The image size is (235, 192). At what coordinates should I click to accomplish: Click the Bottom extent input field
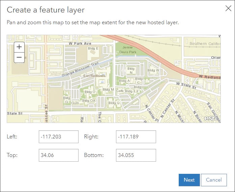click(136, 155)
